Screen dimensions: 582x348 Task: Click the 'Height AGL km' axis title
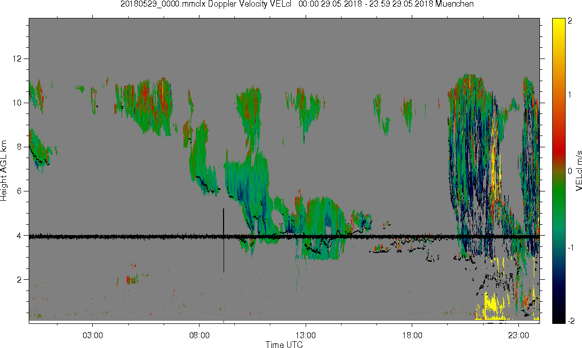[4, 171]
